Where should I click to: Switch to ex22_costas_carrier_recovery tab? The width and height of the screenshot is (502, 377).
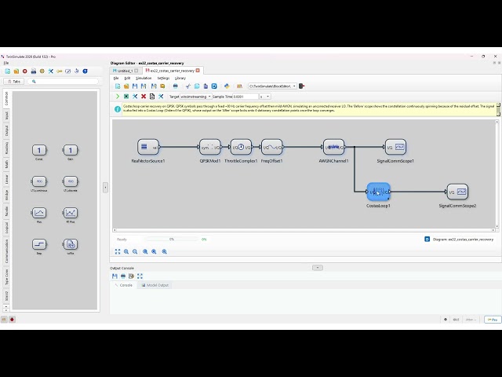click(173, 71)
